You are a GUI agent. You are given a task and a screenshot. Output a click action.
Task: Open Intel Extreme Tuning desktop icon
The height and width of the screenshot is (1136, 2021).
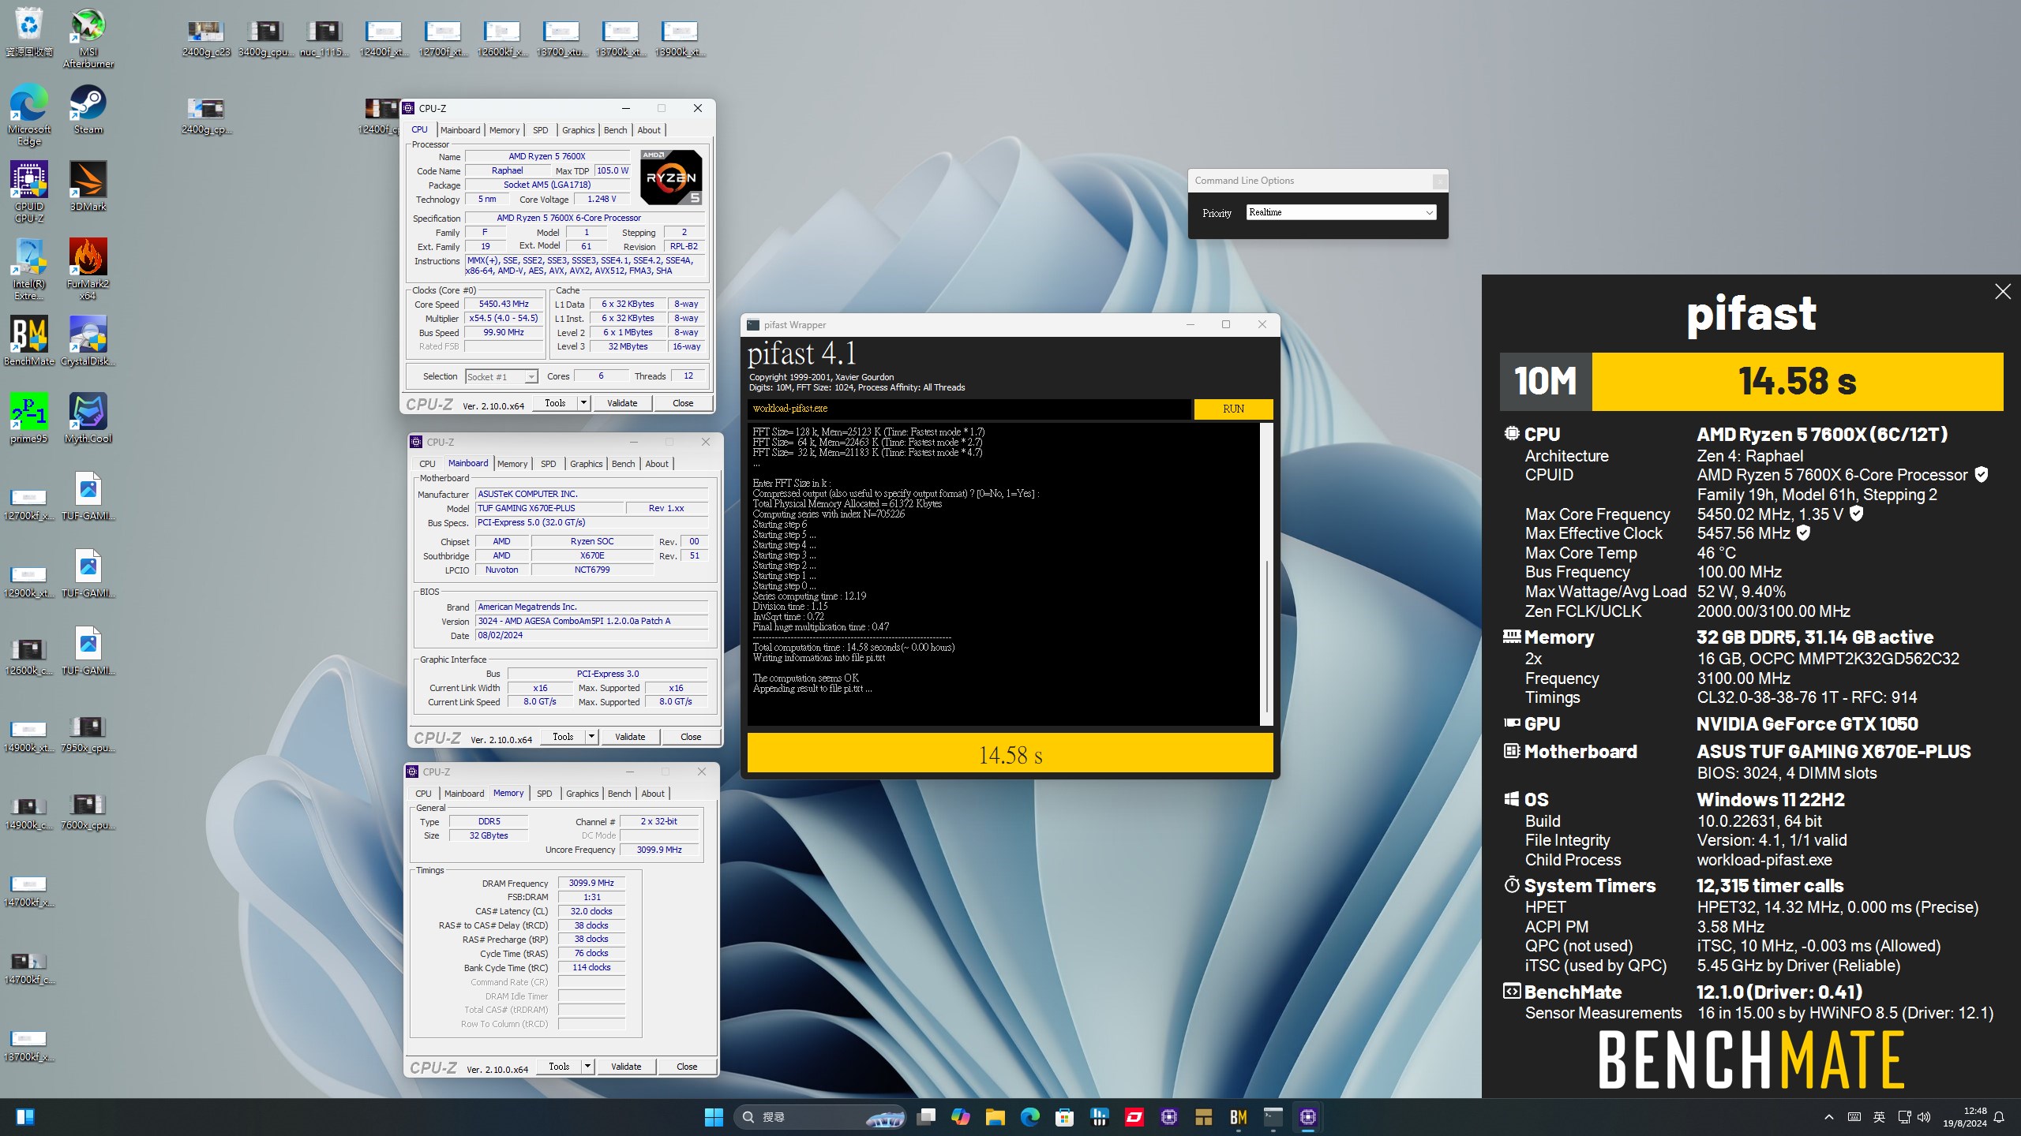click(x=29, y=269)
